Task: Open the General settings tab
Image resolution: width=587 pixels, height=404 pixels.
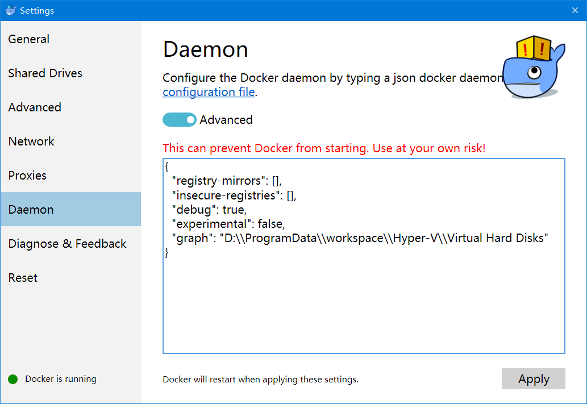Action: [x=71, y=39]
